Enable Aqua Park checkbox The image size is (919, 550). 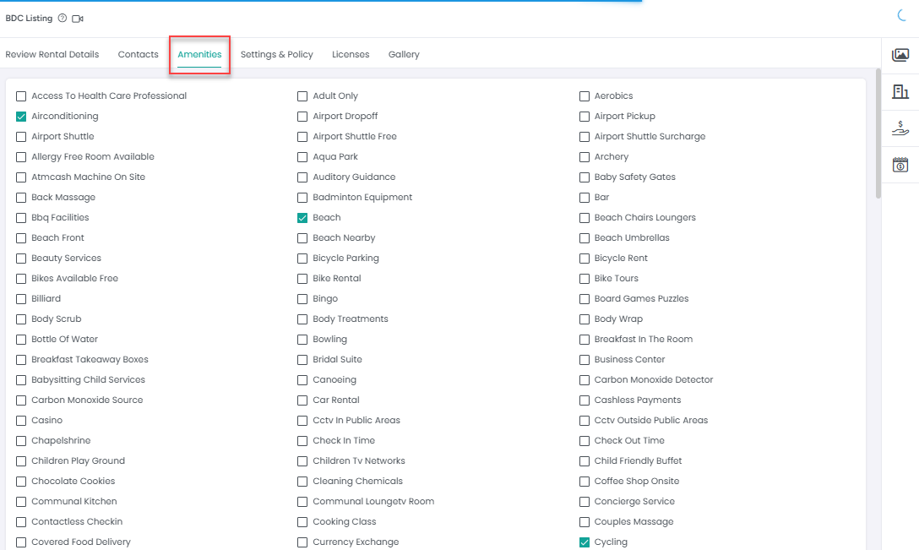[302, 157]
